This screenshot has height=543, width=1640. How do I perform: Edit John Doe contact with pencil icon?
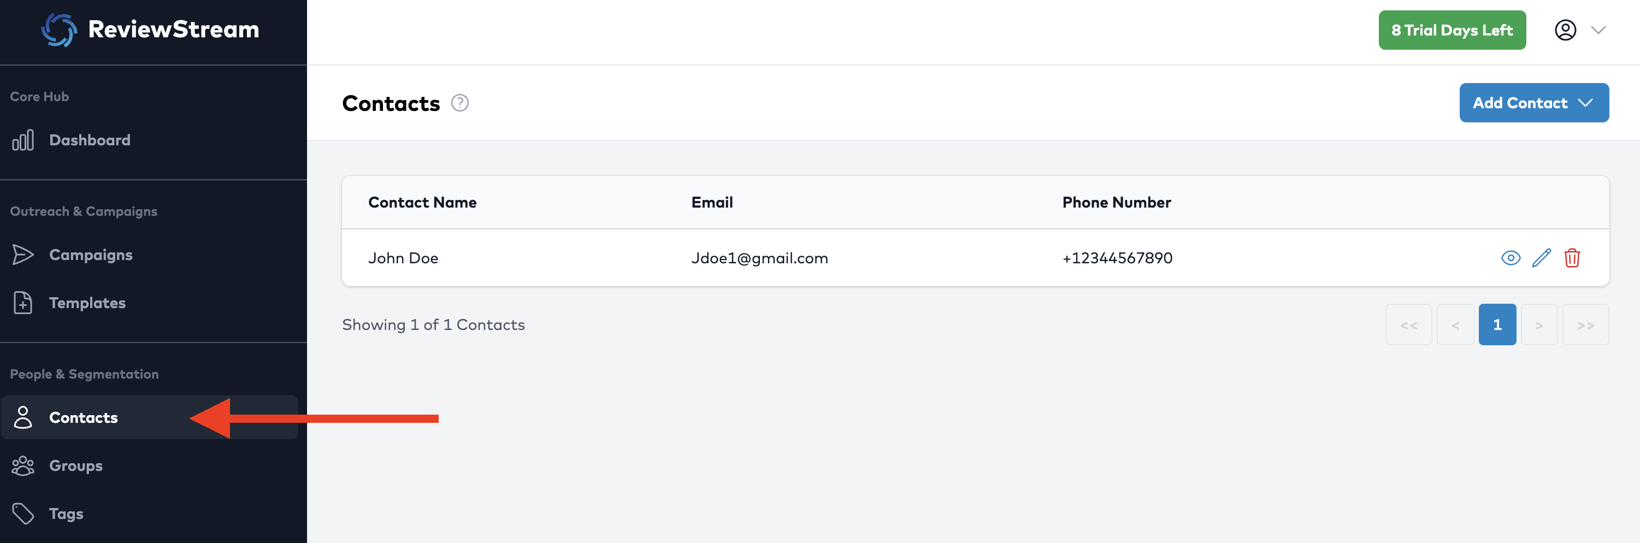1541,258
